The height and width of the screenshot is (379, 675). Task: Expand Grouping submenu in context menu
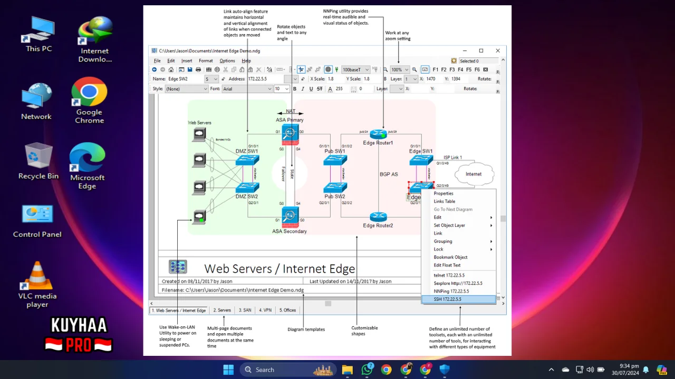[x=458, y=241]
